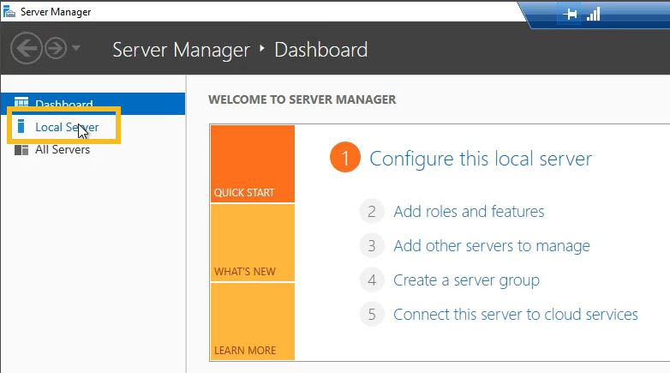Image resolution: width=670 pixels, height=373 pixels.
Task: Click the orange step 1 circle
Action: pyautogui.click(x=345, y=157)
